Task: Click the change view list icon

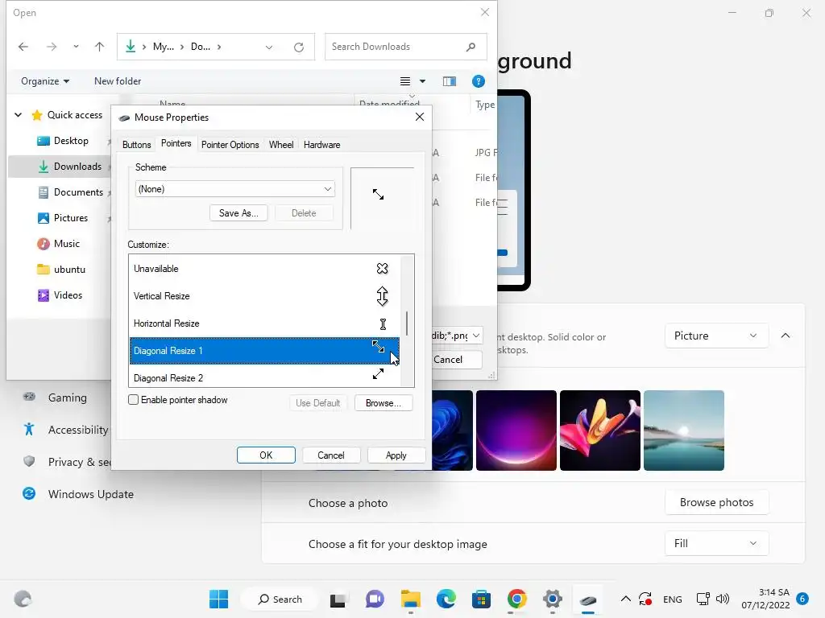Action: tap(405, 81)
